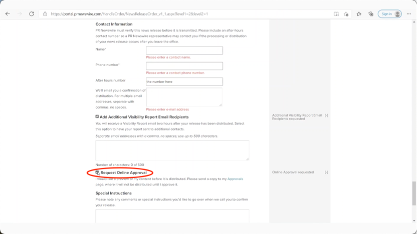Uncheck Add Additional Visibility Report Email Recipients
Screen dimensions: 417x234
[97, 116]
